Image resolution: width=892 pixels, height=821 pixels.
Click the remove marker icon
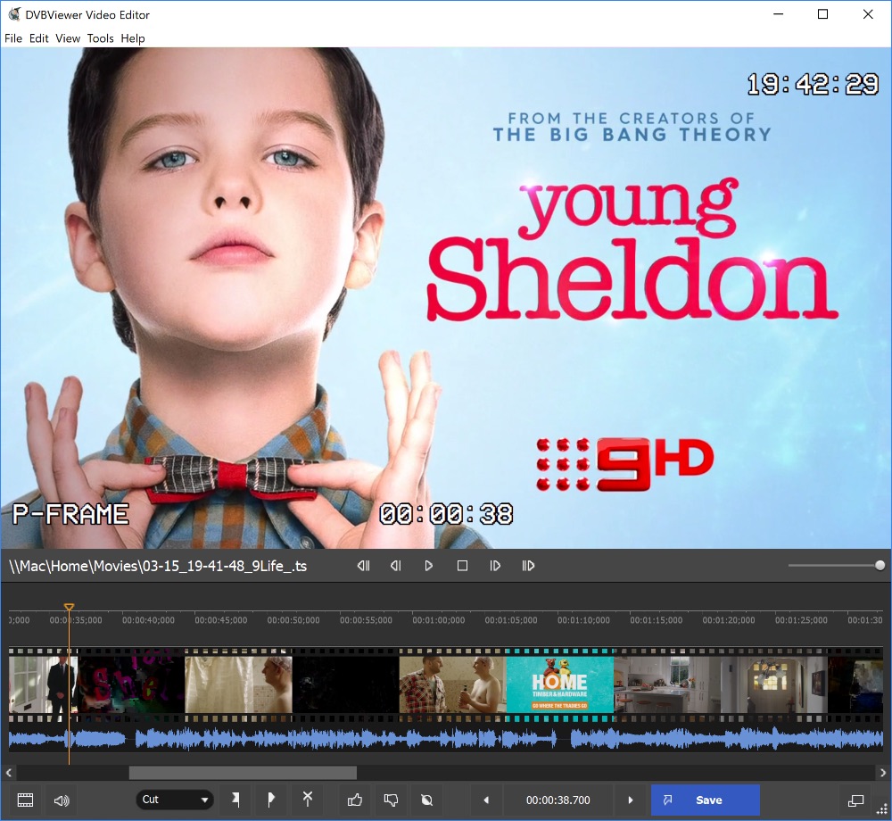click(307, 800)
